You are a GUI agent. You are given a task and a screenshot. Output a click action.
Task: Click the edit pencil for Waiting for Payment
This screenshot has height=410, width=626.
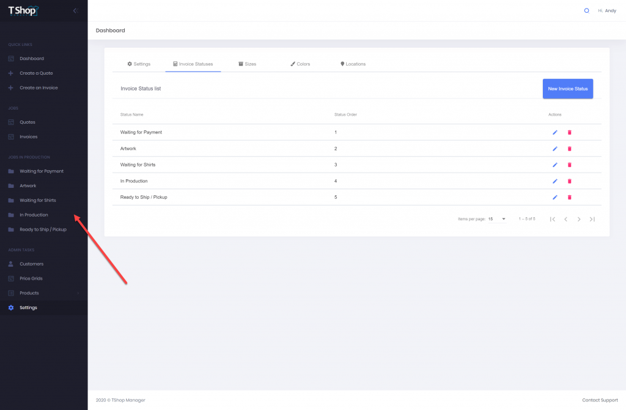click(555, 132)
